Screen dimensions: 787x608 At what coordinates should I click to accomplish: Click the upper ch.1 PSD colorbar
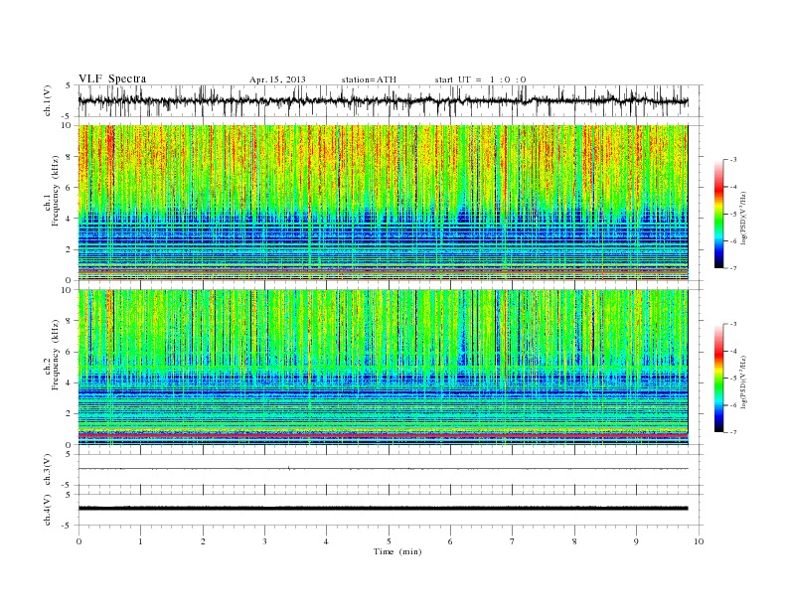coord(719,214)
